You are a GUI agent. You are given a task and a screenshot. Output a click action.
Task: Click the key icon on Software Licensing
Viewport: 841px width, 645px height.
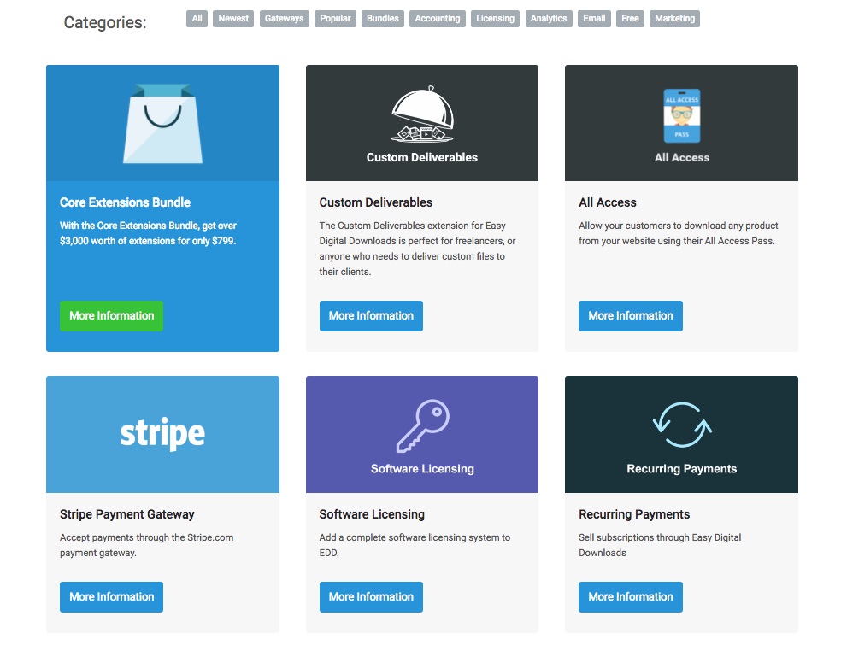(423, 426)
